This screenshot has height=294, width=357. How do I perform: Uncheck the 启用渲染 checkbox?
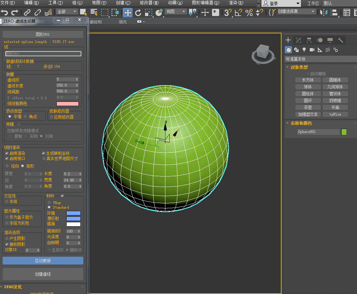(7, 153)
